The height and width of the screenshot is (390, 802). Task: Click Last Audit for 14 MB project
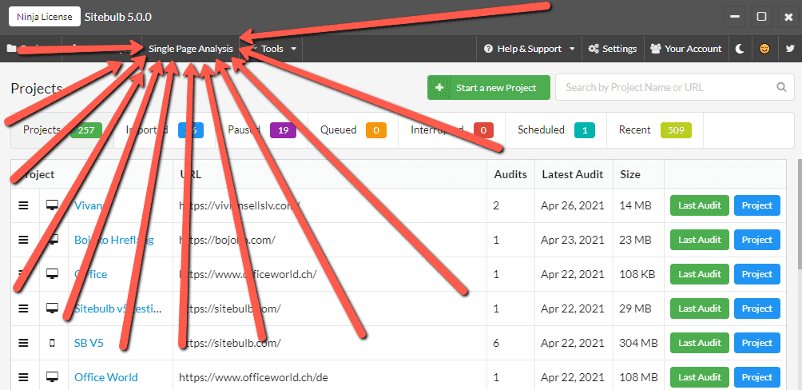pos(699,205)
